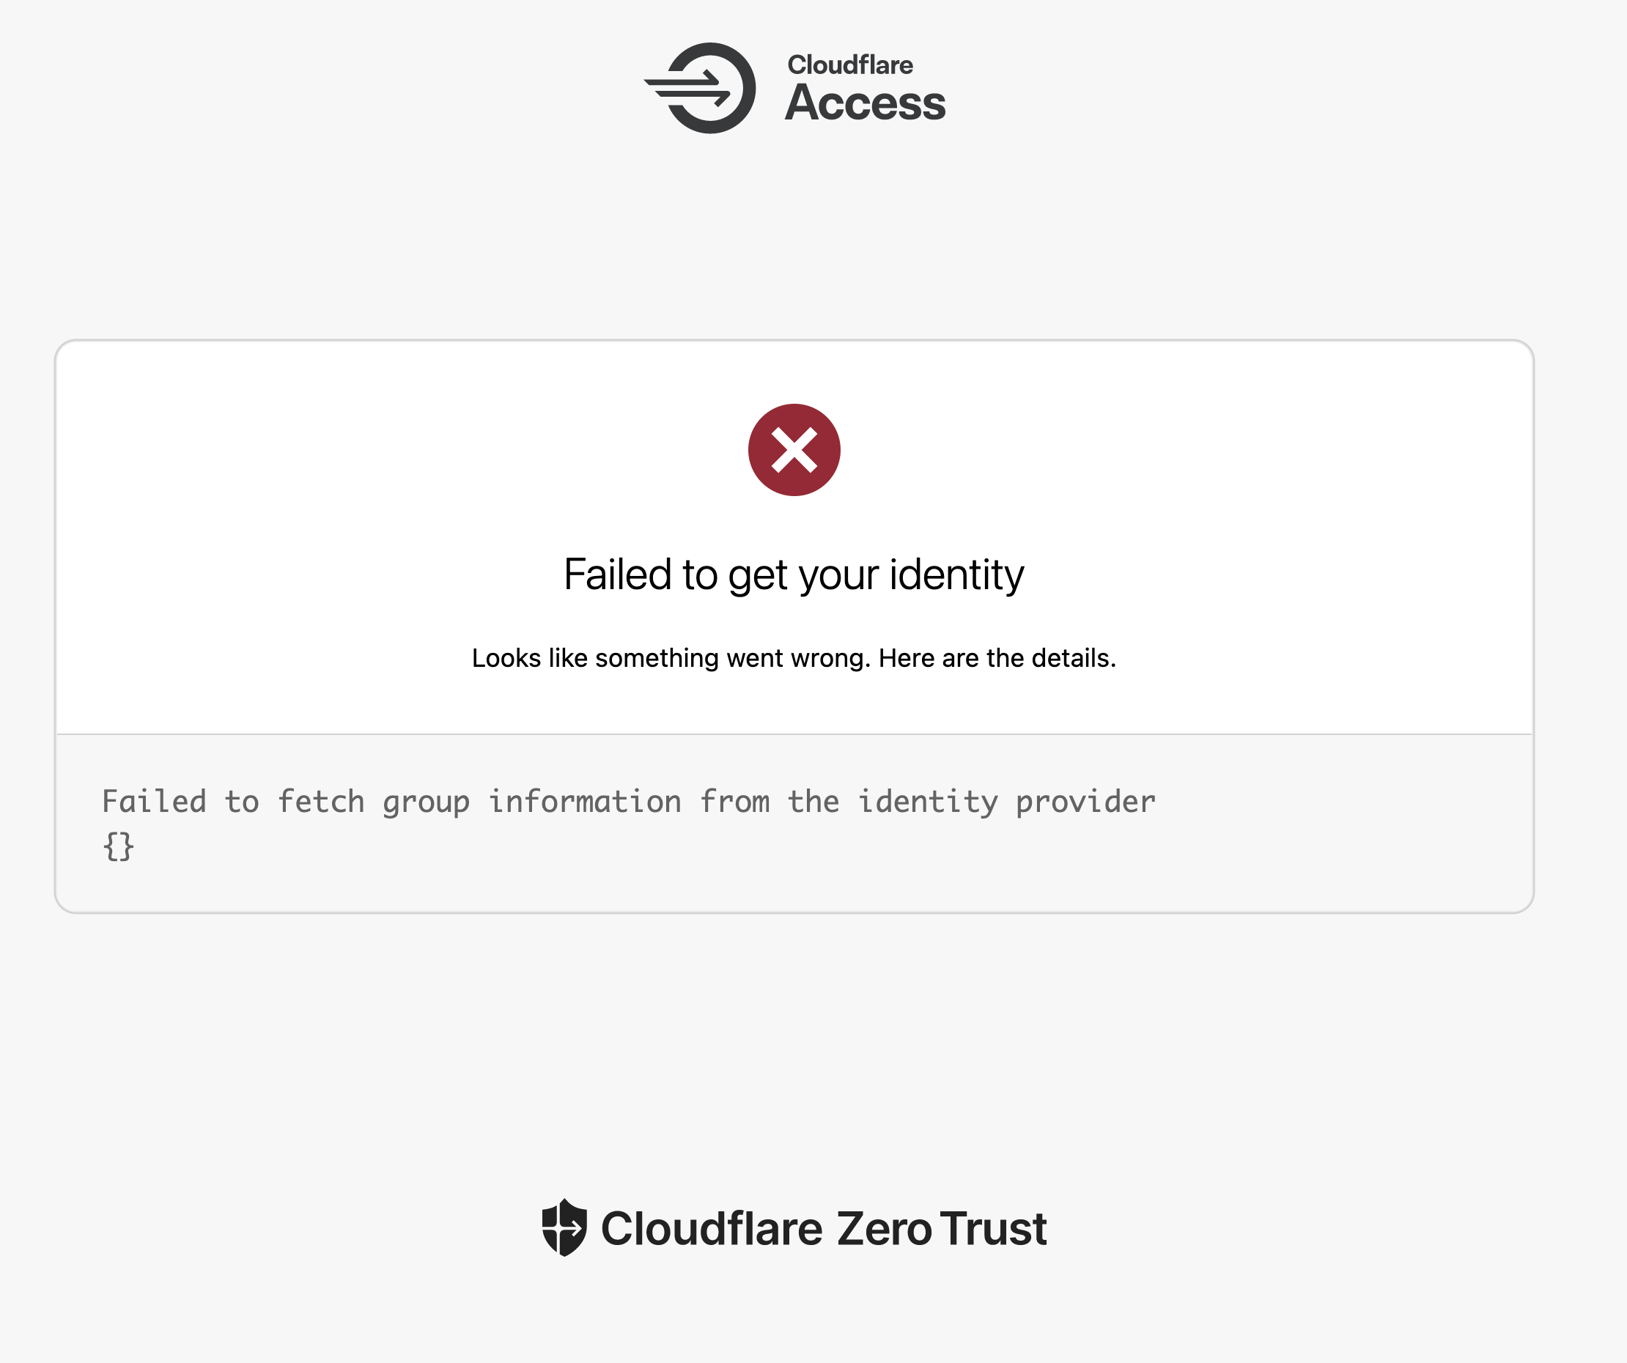Click the empty curly braces in details
Viewport: 1627px width, 1363px height.
[119, 846]
